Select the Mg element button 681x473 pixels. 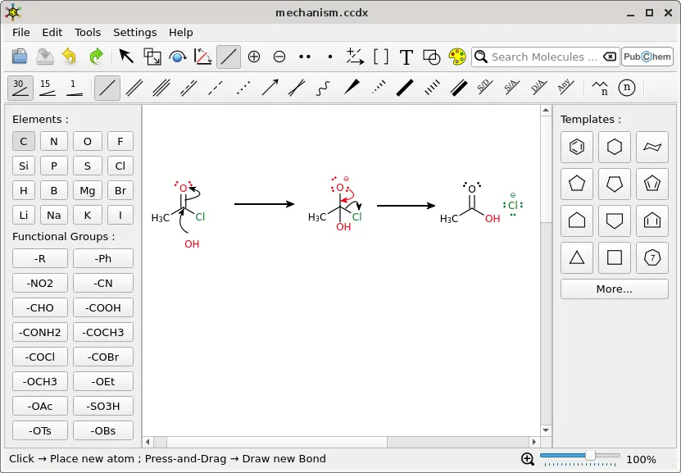click(88, 191)
